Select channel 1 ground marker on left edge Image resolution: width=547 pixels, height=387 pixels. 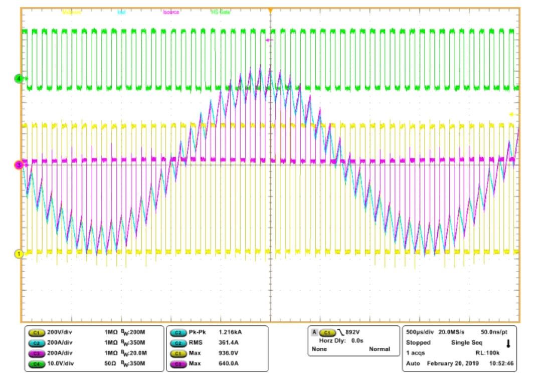click(x=20, y=254)
